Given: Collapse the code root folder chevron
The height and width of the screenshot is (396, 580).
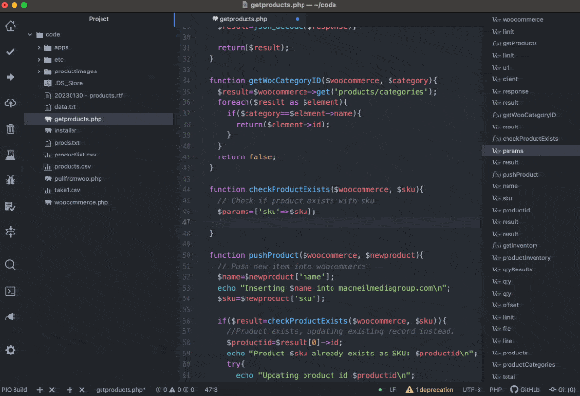Looking at the screenshot, I should click(30, 35).
